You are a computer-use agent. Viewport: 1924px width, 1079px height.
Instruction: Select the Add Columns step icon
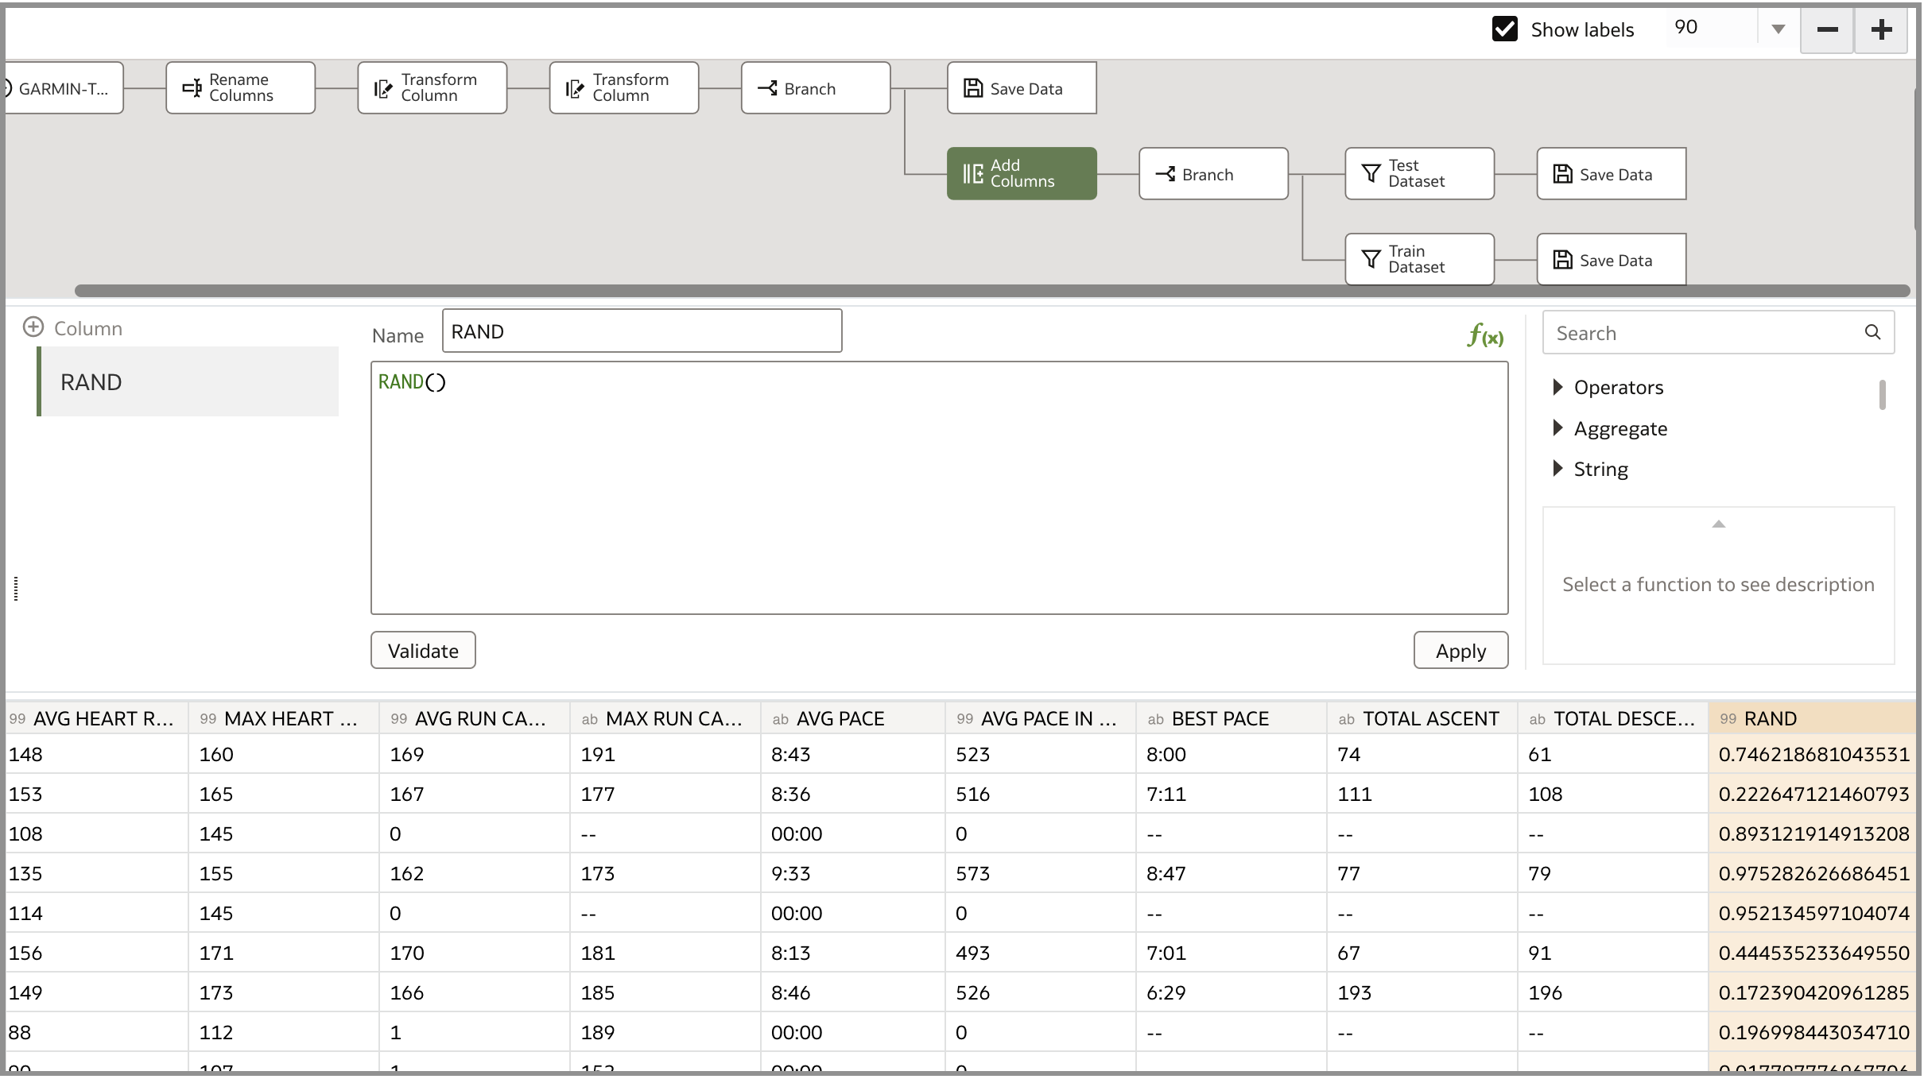(x=972, y=174)
